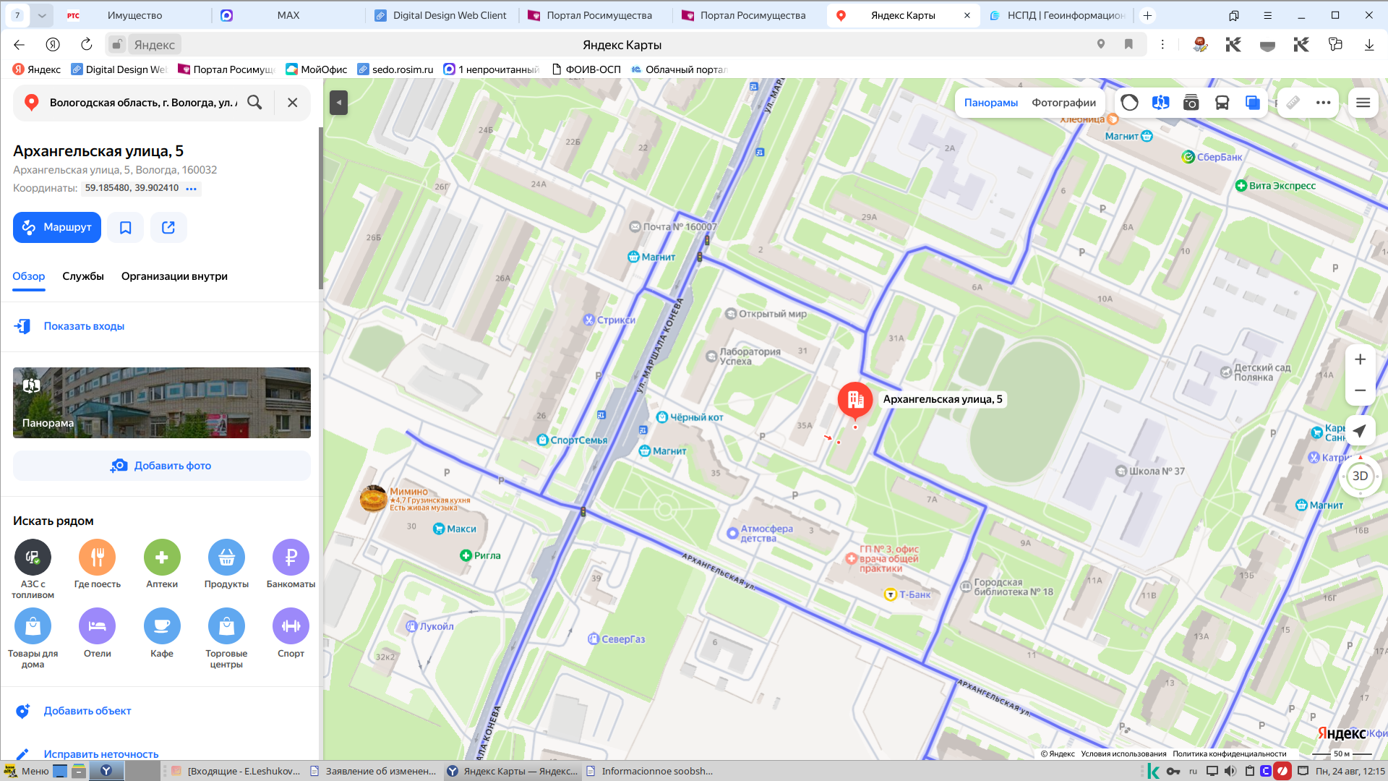Viewport: 1388px width, 781px height.
Task: Click the Маршрут route button
Action: pos(57,228)
